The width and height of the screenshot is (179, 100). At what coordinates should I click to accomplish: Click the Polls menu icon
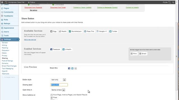(x=2, y=20)
